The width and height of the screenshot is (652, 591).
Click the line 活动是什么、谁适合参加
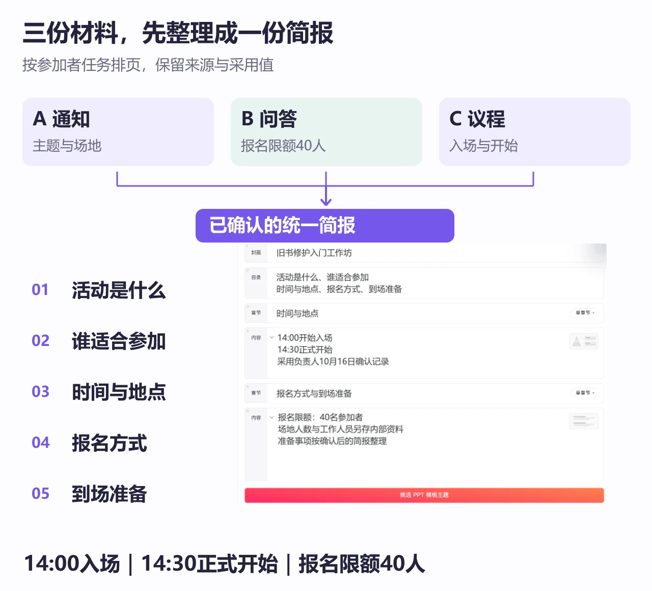pyautogui.click(x=322, y=277)
